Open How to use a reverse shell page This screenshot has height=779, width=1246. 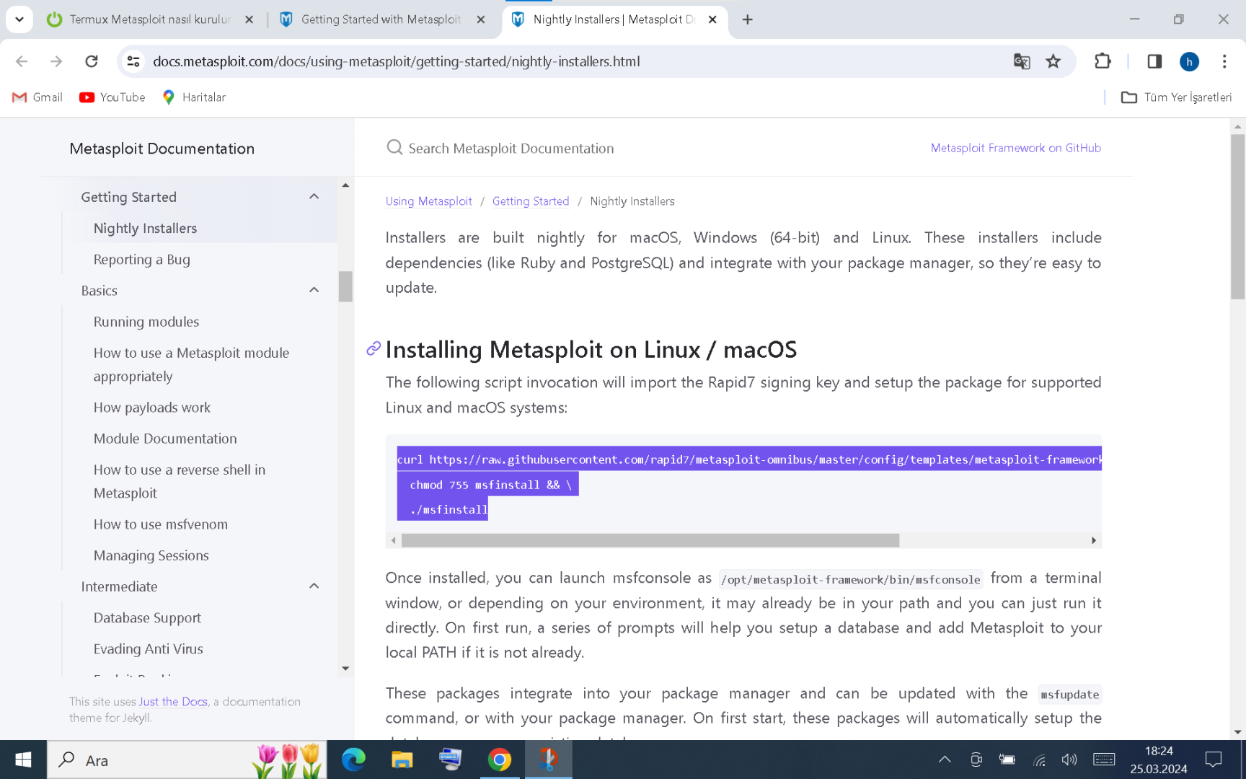[180, 481]
